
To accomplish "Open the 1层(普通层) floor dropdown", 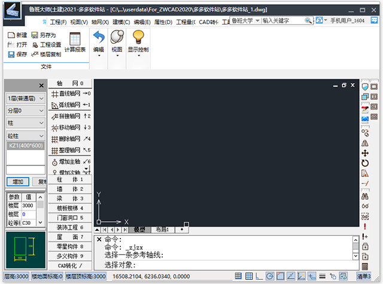I will [25, 99].
